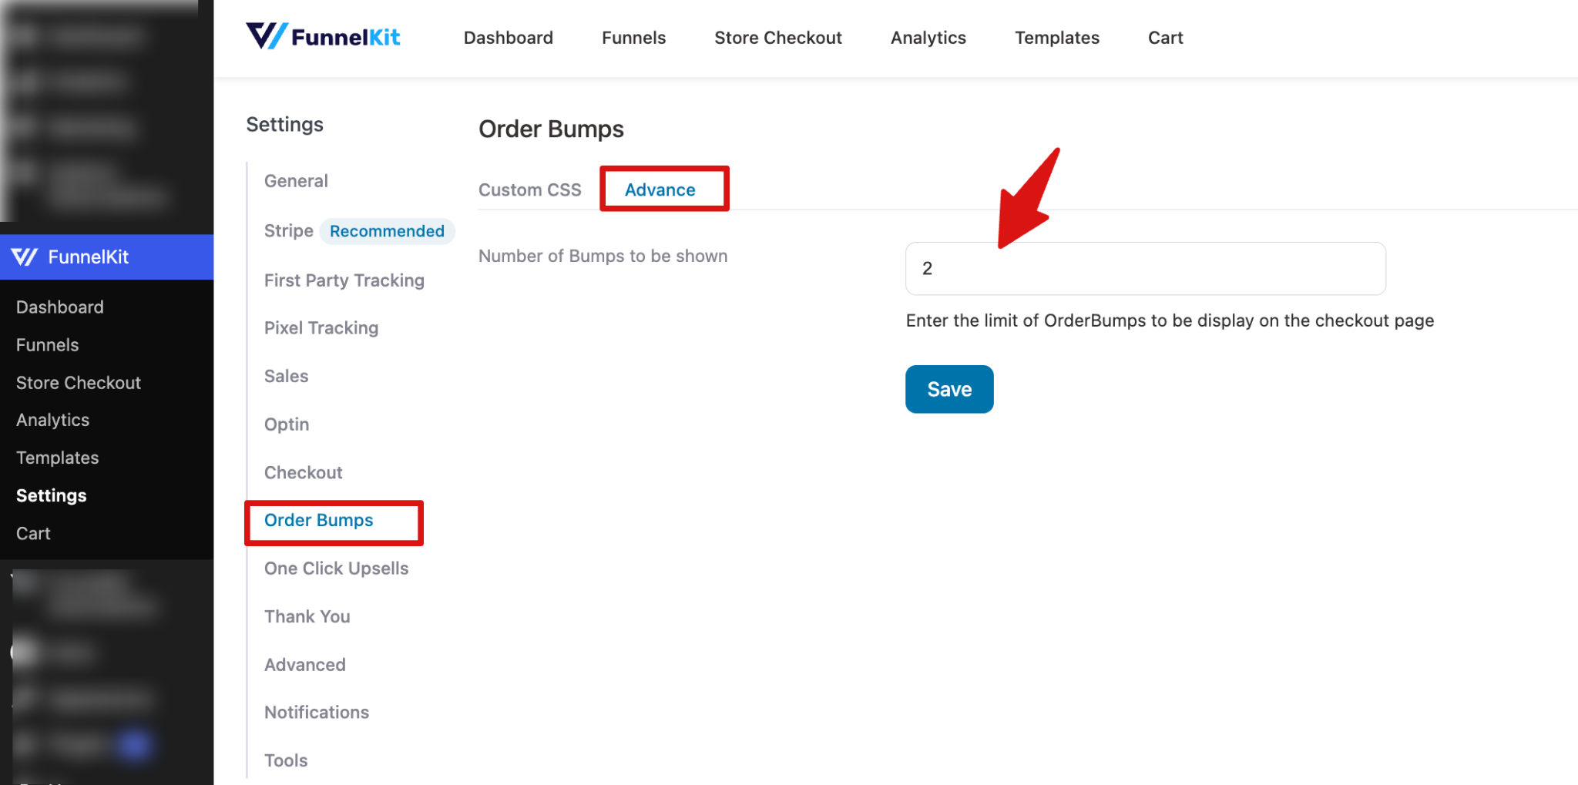Image resolution: width=1578 pixels, height=785 pixels.
Task: Click the Recommended badge next to Stripe
Action: click(x=387, y=231)
